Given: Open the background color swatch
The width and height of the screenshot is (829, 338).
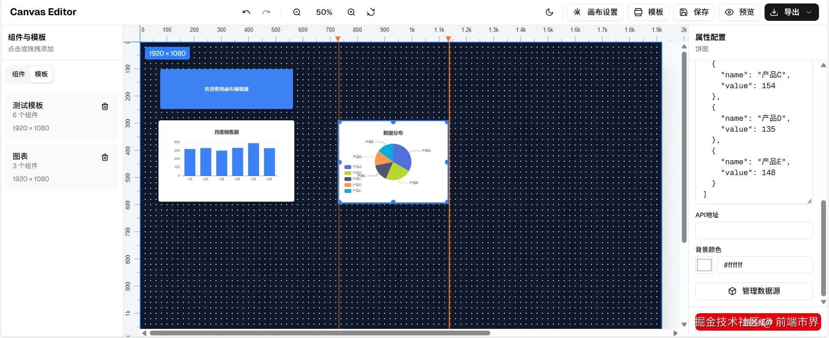Looking at the screenshot, I should [x=704, y=265].
